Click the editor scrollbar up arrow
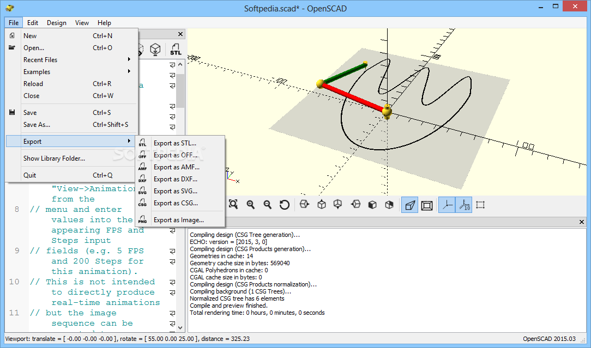 (180, 64)
